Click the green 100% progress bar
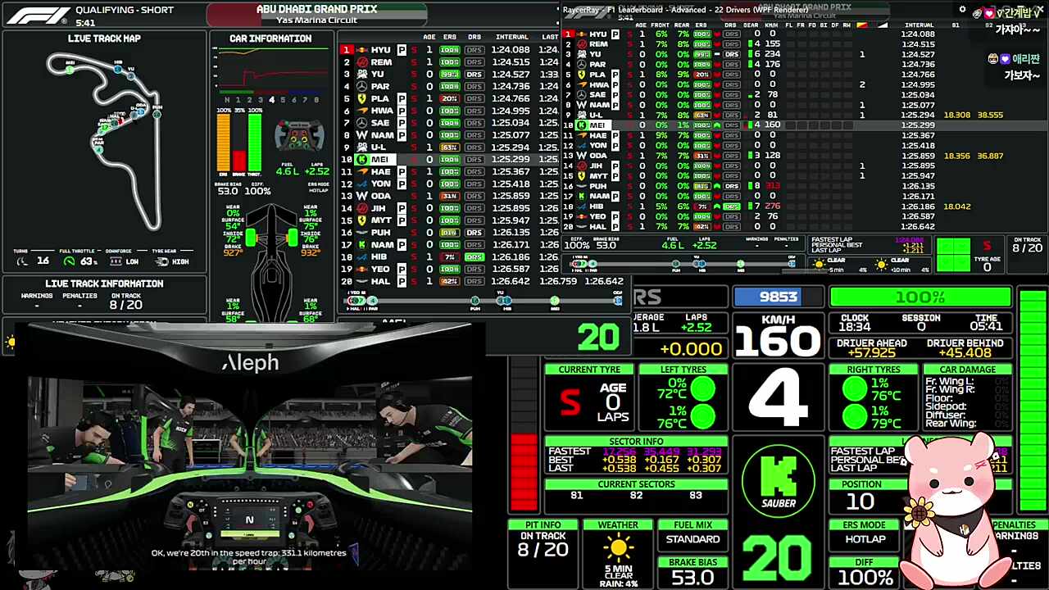Viewport: 1049px width, 590px height. tap(920, 297)
